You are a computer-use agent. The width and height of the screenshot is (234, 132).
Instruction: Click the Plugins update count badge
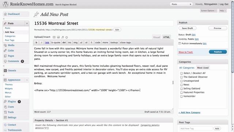19,102
